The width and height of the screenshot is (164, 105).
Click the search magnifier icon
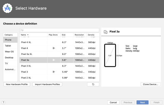click(22, 30)
